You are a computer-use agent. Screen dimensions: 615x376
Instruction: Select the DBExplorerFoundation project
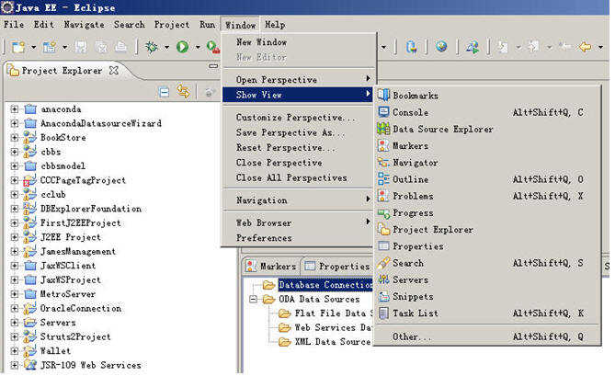(91, 209)
